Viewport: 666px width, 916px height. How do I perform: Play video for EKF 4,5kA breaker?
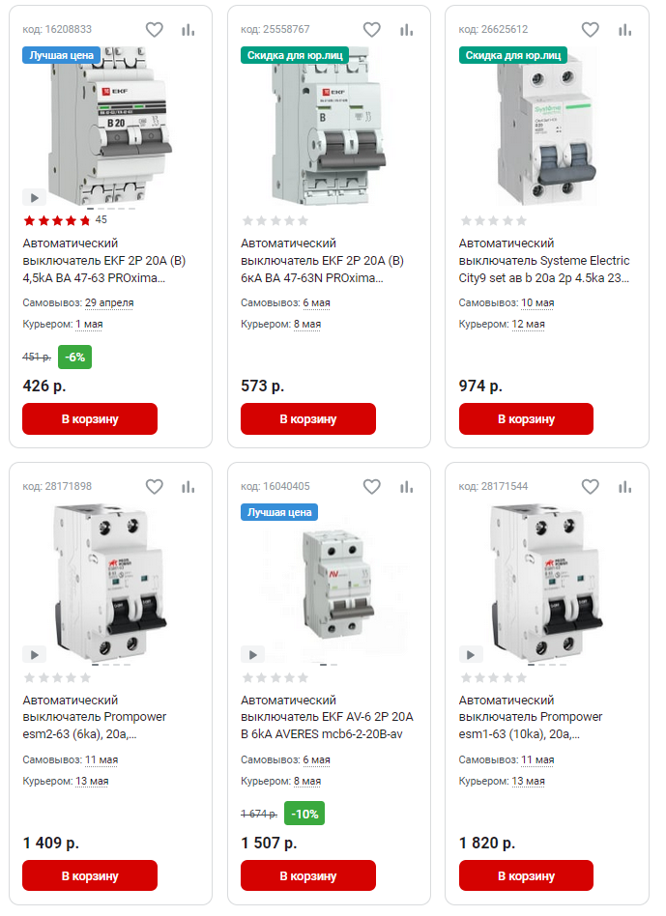click(35, 197)
